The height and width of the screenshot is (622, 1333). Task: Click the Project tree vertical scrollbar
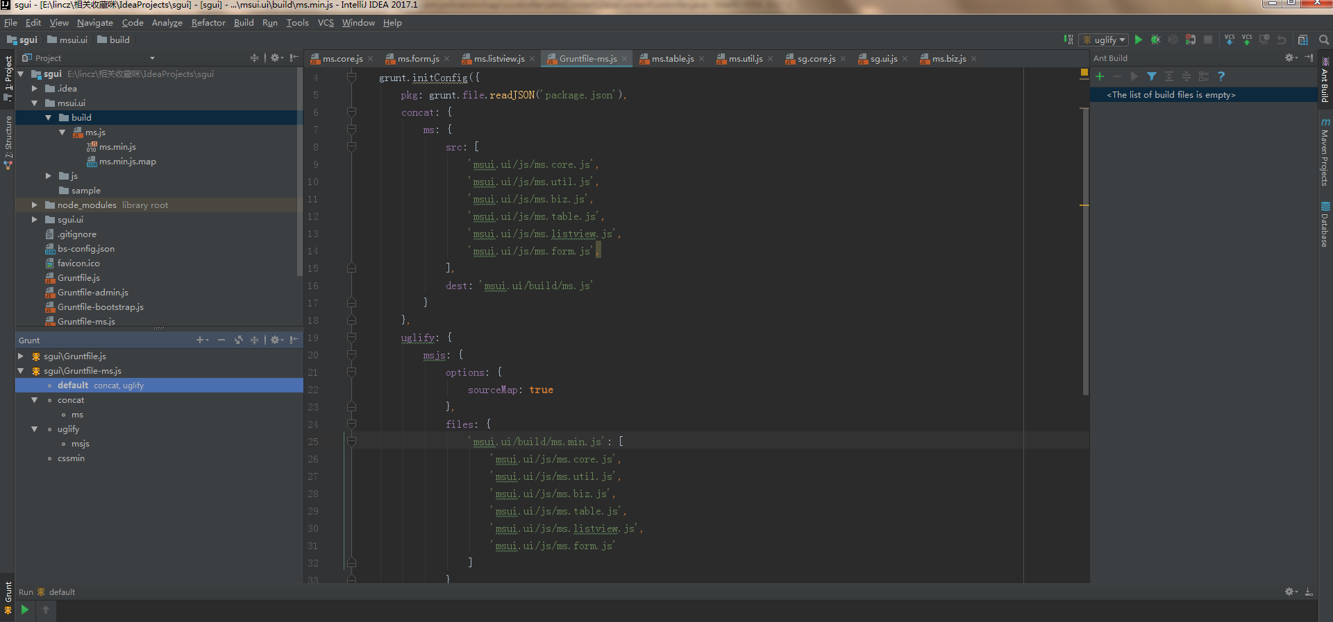coord(300,172)
